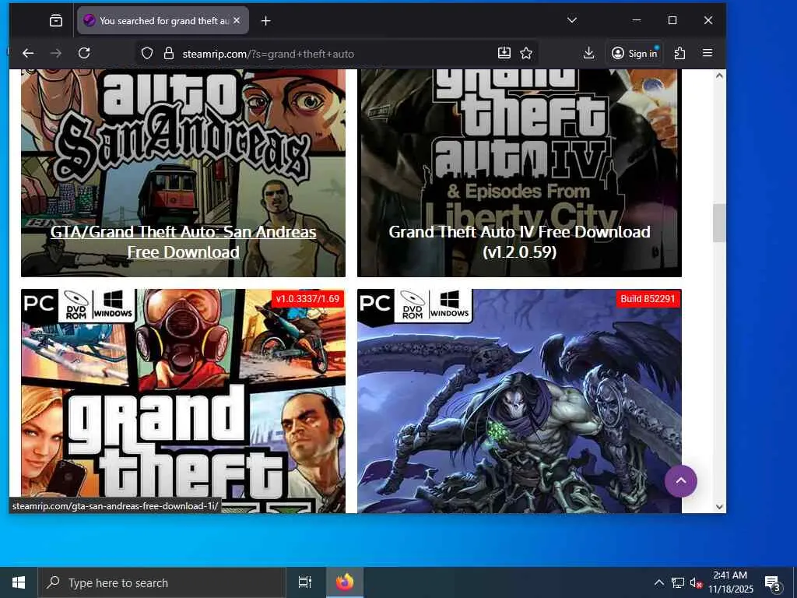797x598 pixels.
Task: Click the vertical scrollbar thumb
Action: point(719,223)
